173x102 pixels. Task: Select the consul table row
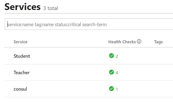[89, 89]
